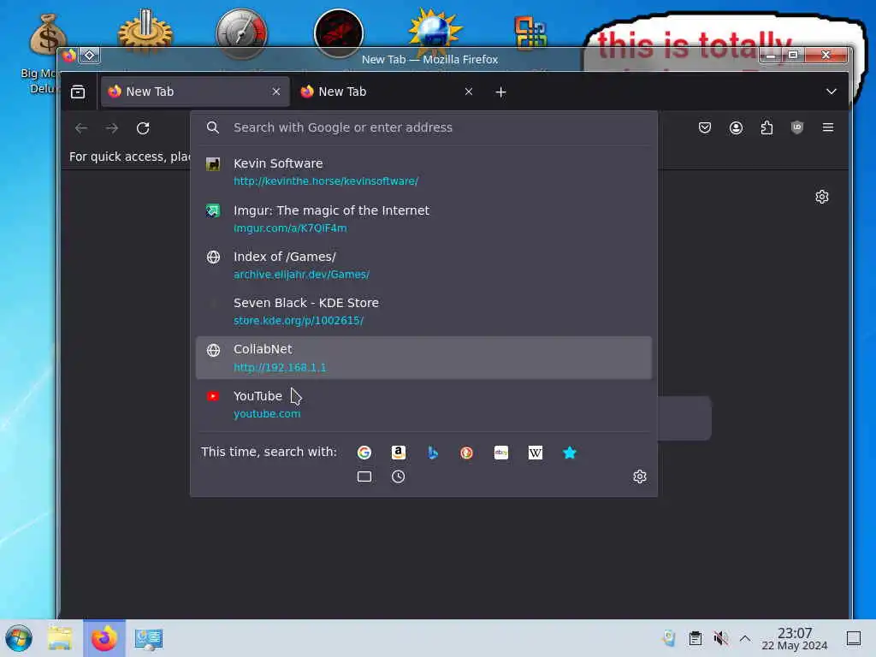This screenshot has width=876, height=657.
Task: Search this time with Google icon
Action: [364, 453]
